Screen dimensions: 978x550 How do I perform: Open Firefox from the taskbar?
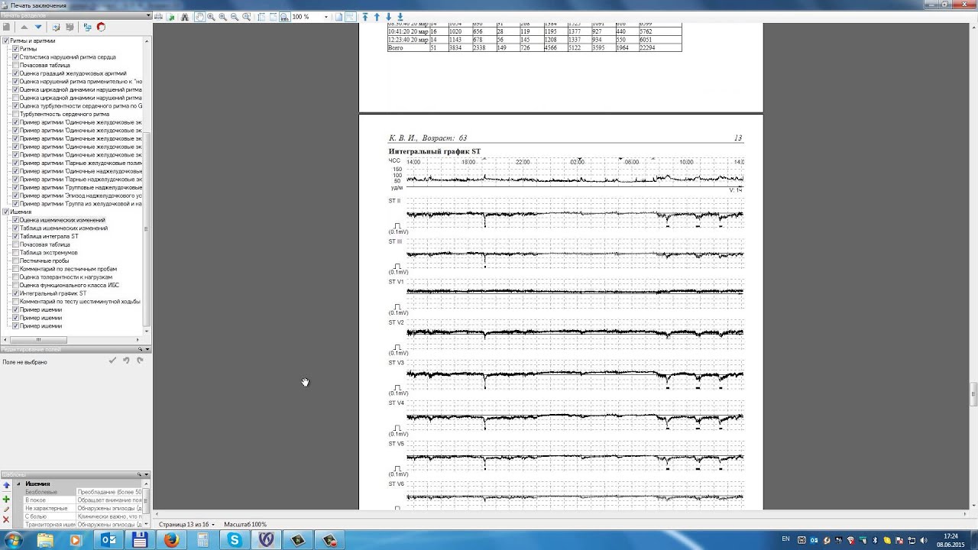click(x=172, y=540)
